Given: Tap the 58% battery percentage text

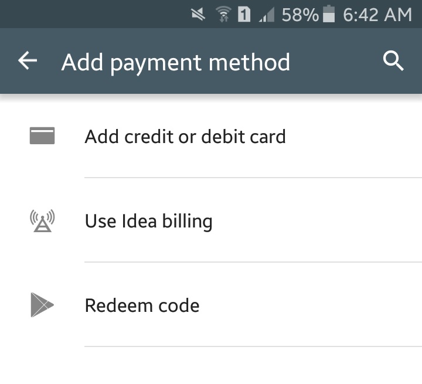Looking at the screenshot, I should tap(300, 15).
